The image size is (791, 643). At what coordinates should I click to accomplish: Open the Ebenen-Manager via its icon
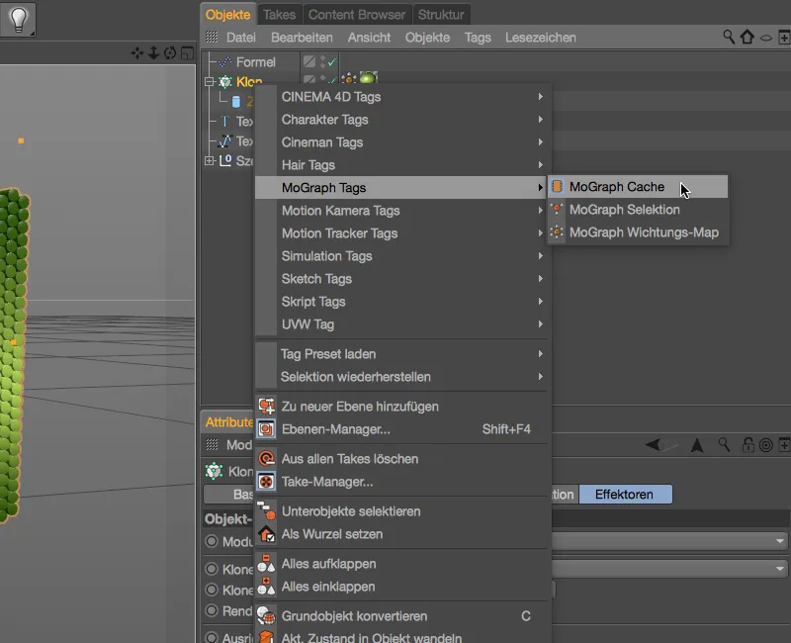click(x=265, y=428)
